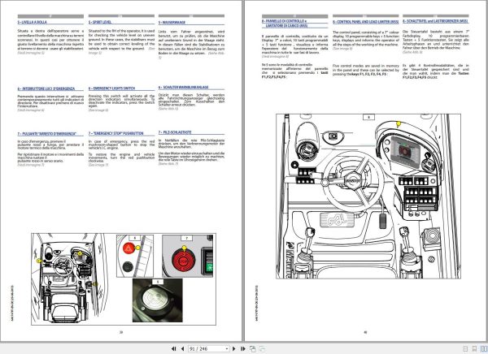Viewport: 488px width, 354px height.
Task: Click the "7 - PULSANTE 'ARRESTO D'EMERGENZA'" heading
Action: pyautogui.click(x=47, y=134)
